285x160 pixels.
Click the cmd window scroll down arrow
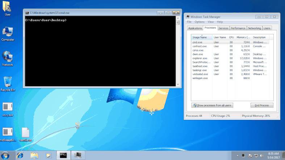pyautogui.click(x=178, y=85)
